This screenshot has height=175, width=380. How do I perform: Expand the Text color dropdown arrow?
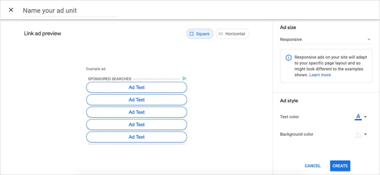[x=366, y=117]
